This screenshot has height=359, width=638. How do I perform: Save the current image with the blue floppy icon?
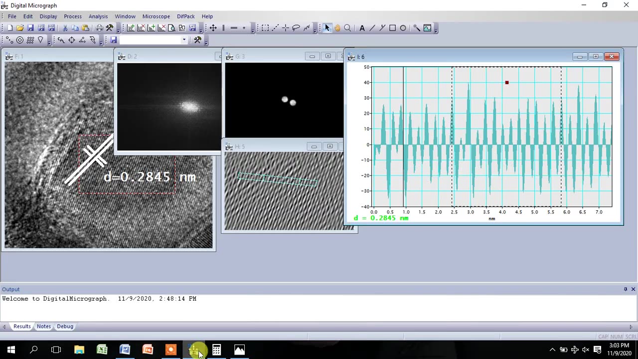[30, 28]
